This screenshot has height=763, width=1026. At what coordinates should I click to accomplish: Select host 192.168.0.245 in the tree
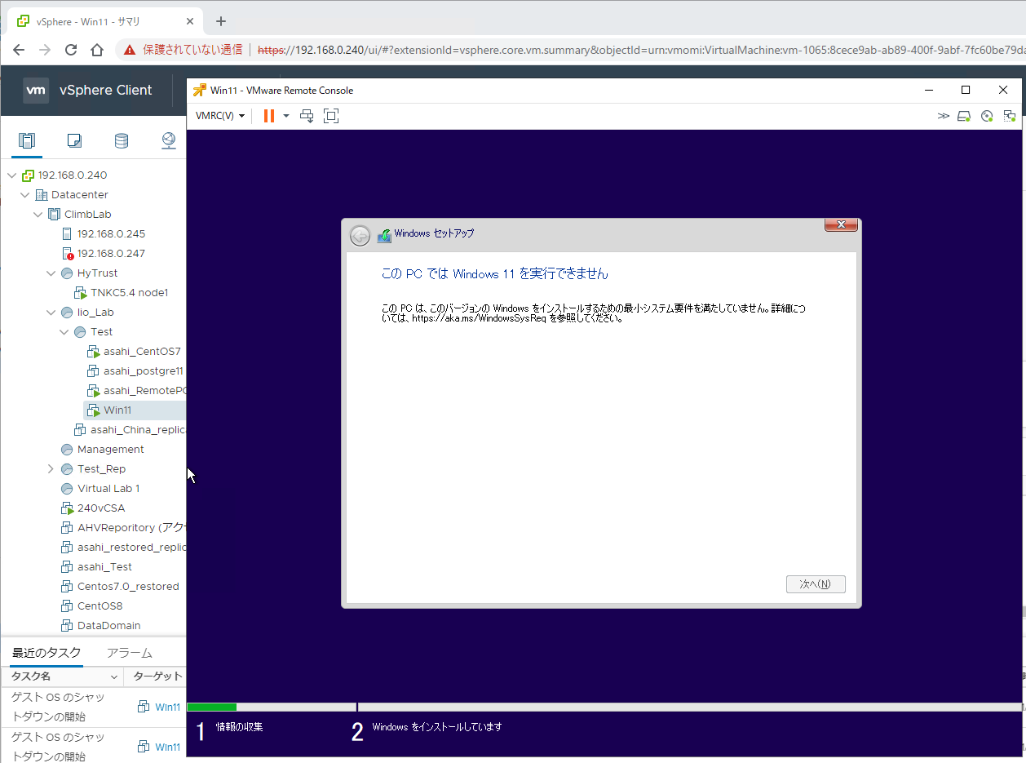click(111, 233)
